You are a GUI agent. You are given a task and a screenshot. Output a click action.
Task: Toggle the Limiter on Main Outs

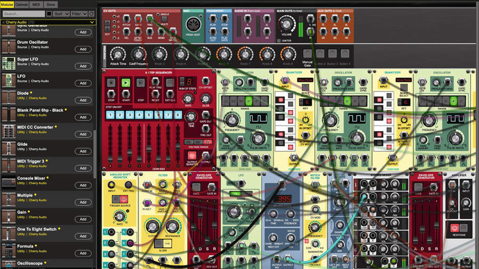pyautogui.click(x=279, y=40)
